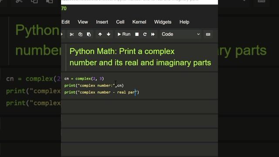This screenshot has width=279, height=157.
Task: Copy selected cells icon
Action: point(80,34)
